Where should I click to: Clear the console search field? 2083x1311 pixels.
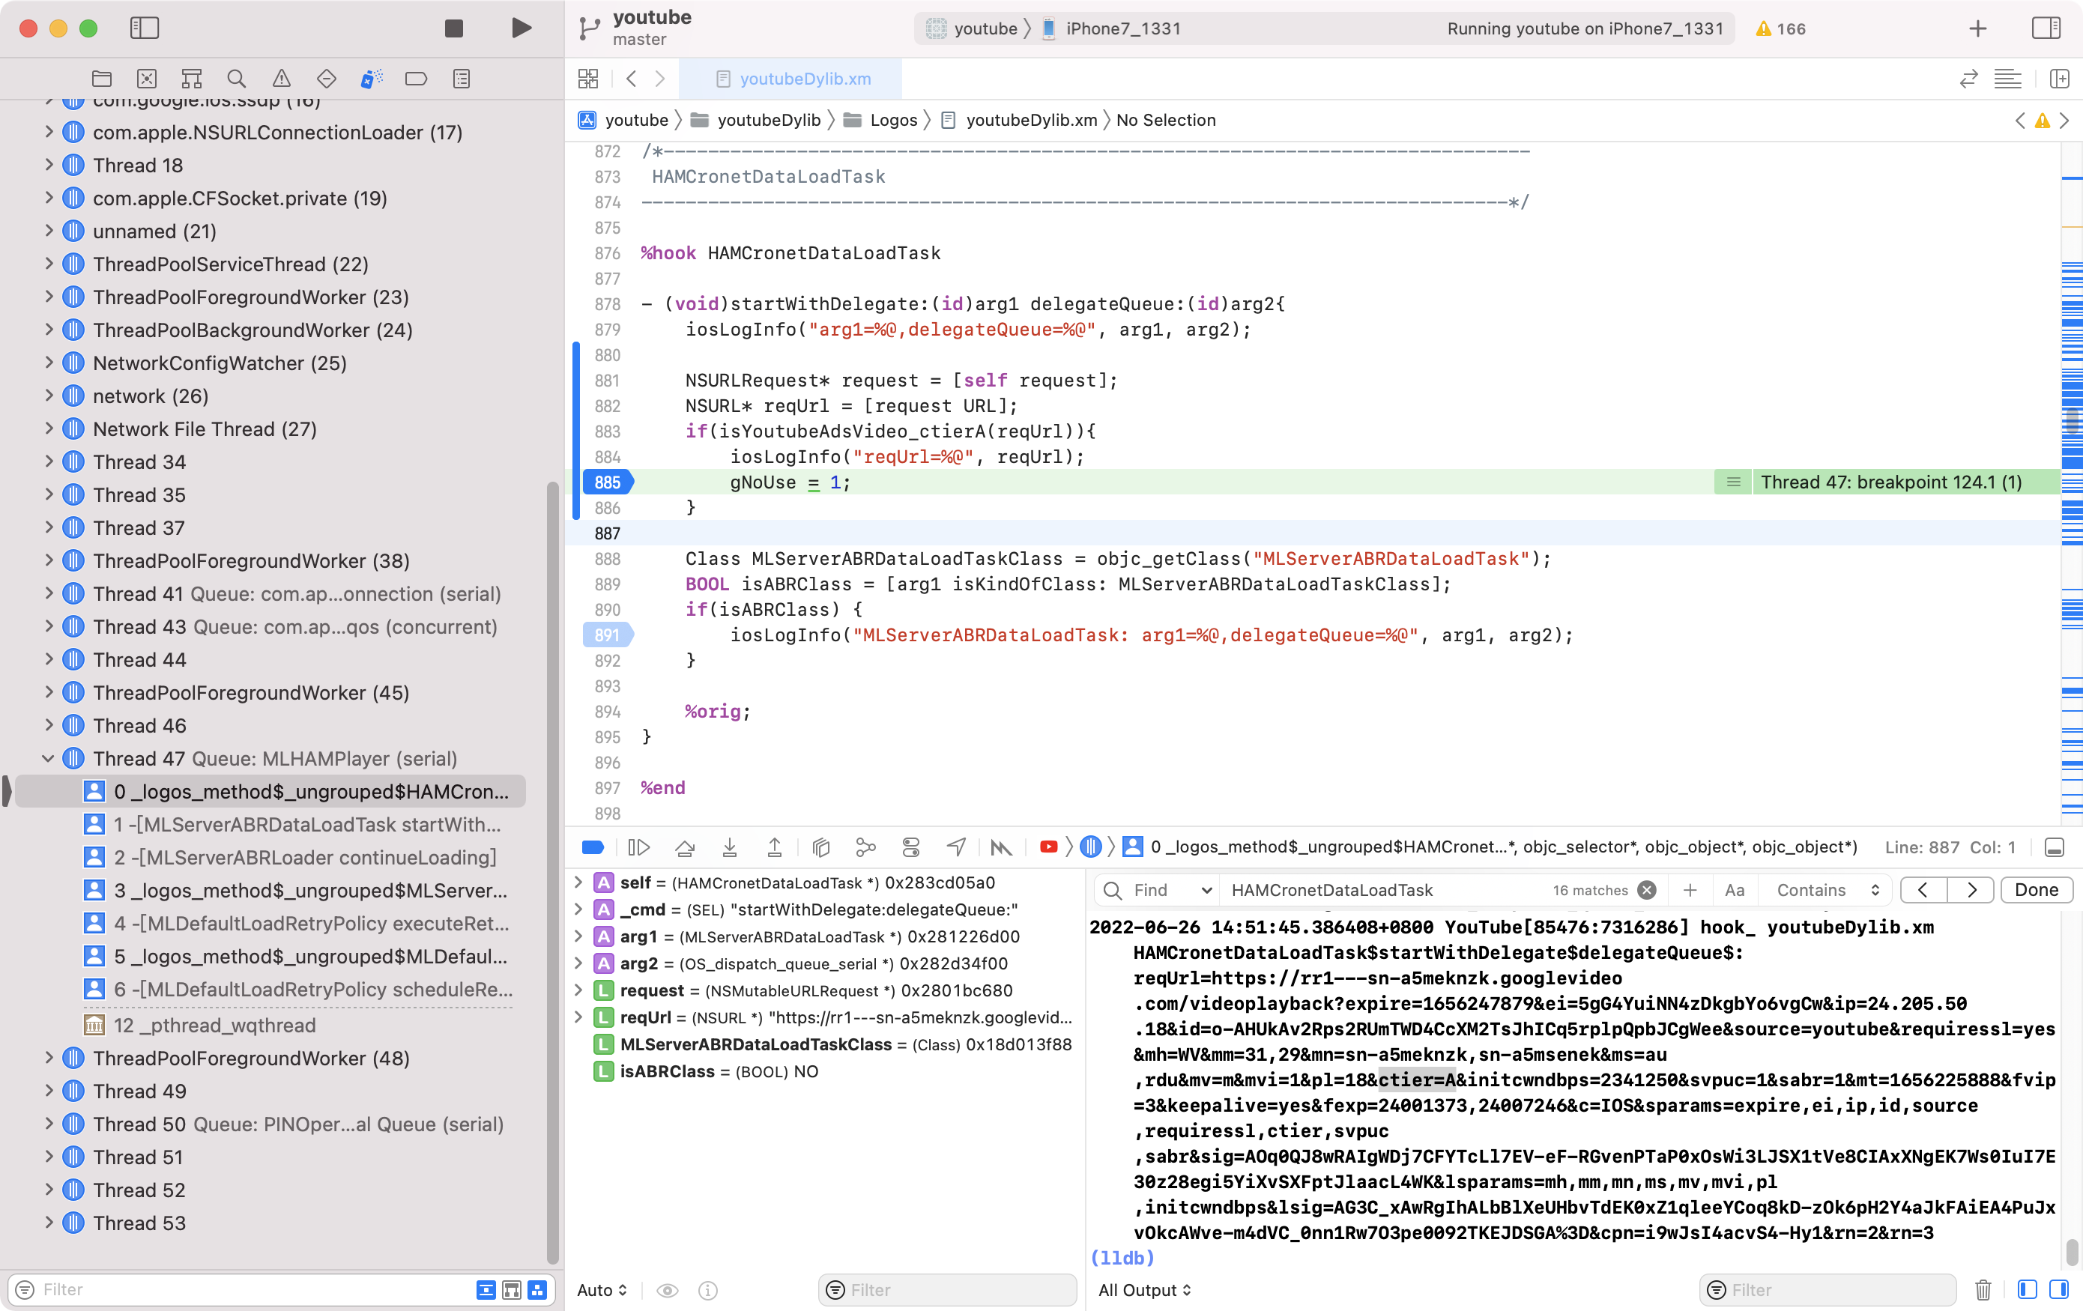[x=1646, y=891]
